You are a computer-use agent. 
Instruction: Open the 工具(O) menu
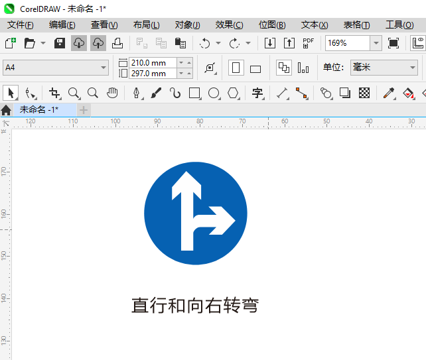(x=399, y=25)
